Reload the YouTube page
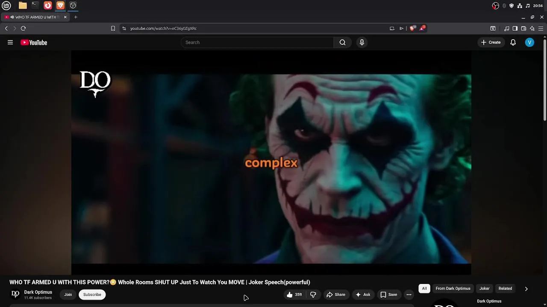547x307 pixels. click(x=23, y=28)
